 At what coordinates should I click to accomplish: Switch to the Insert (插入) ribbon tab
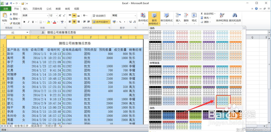(25, 9)
